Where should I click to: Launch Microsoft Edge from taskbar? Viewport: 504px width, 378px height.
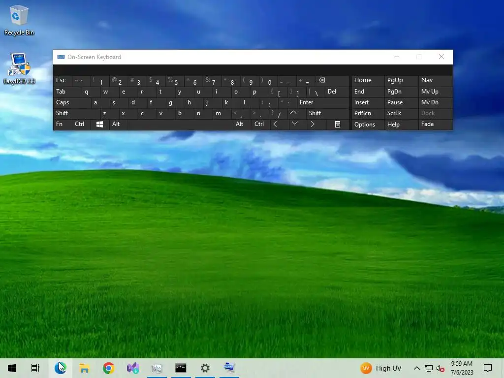[x=60, y=368]
